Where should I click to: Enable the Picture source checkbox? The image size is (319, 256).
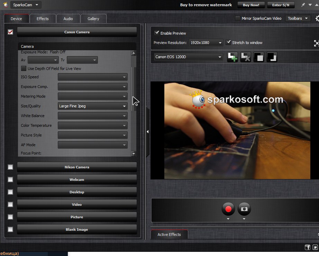click(x=10, y=217)
